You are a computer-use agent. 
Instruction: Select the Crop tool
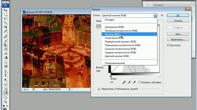click(6, 27)
